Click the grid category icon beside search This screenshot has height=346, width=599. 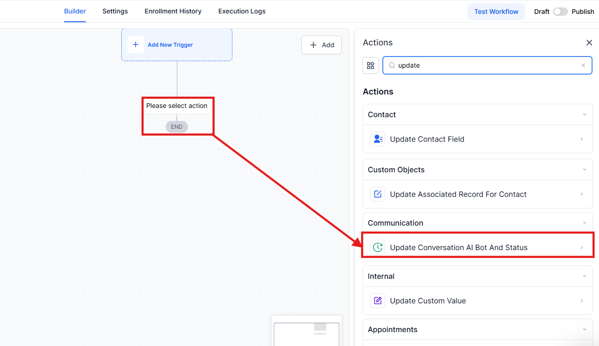[370, 65]
